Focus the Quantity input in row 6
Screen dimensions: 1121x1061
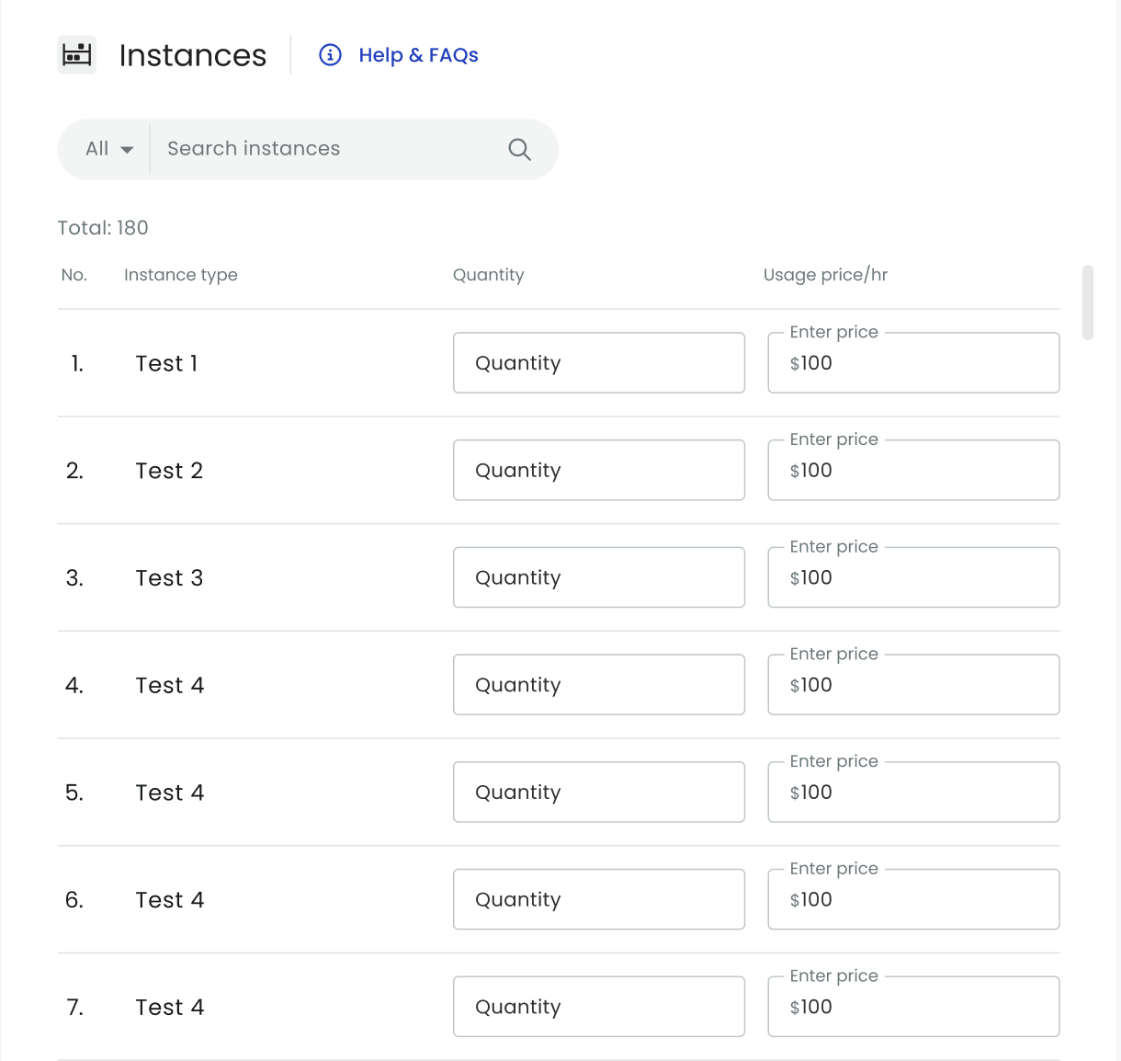(x=598, y=899)
